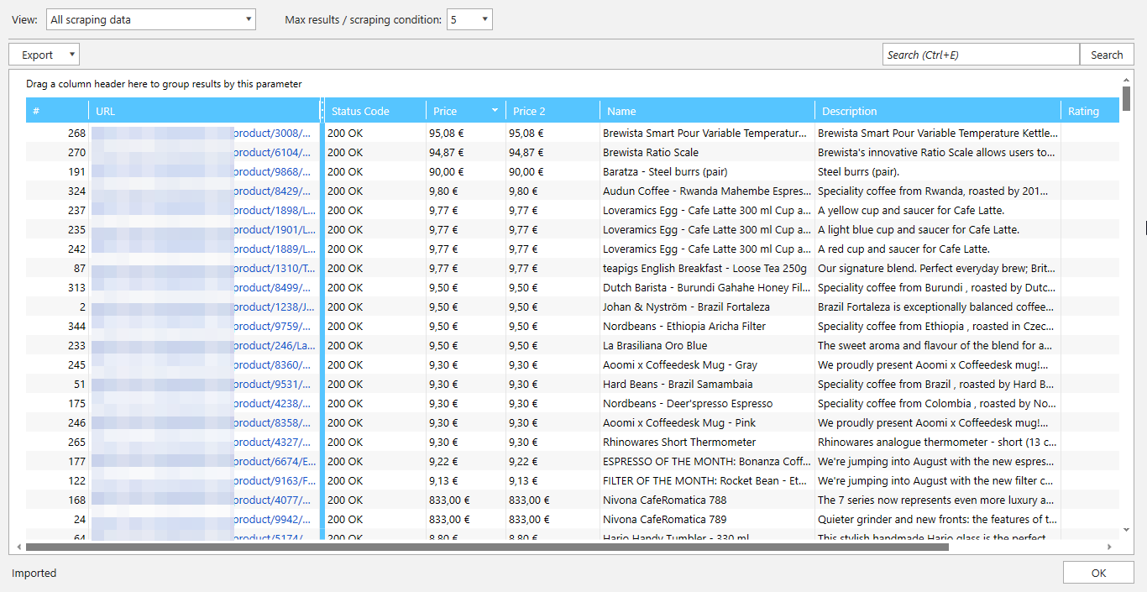The height and width of the screenshot is (592, 1147).
Task: Select the Nordbeans - Ethiopia Aricha Filter cell
Action: (x=707, y=326)
